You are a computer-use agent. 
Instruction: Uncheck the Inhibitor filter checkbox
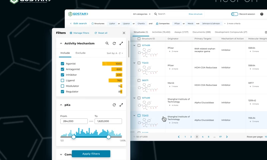click(62, 75)
